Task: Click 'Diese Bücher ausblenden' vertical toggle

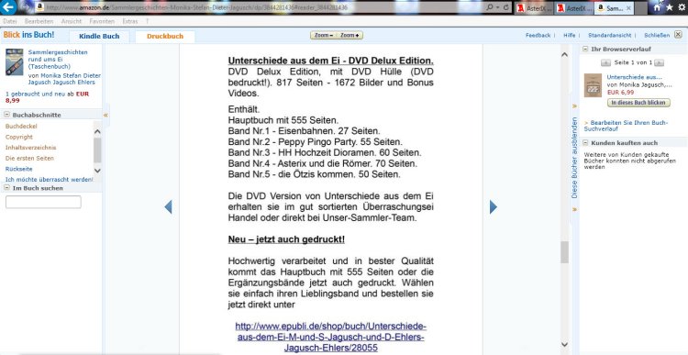Action: tap(574, 158)
